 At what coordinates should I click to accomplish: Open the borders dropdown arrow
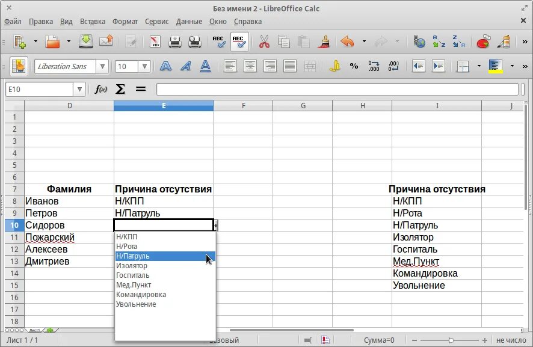point(479,66)
